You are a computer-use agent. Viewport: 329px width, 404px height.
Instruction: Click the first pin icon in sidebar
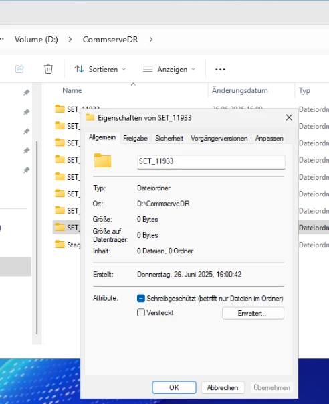pos(27,92)
